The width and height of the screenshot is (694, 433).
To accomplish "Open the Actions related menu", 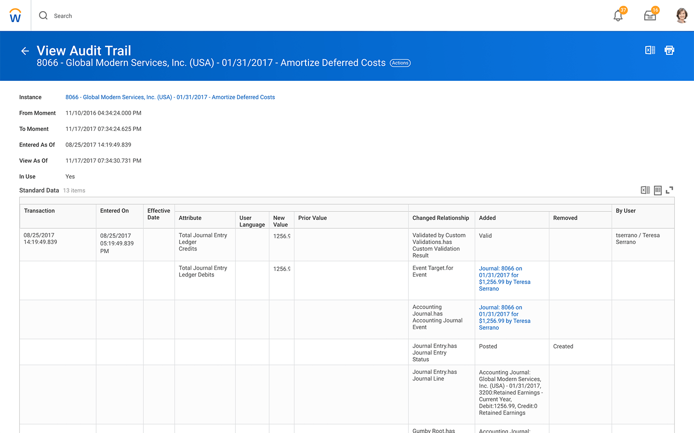I will (400, 63).
